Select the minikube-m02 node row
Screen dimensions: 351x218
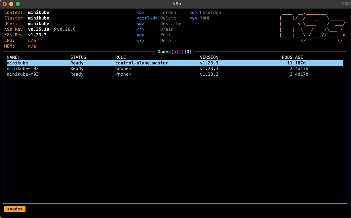pyautogui.click(x=175, y=68)
